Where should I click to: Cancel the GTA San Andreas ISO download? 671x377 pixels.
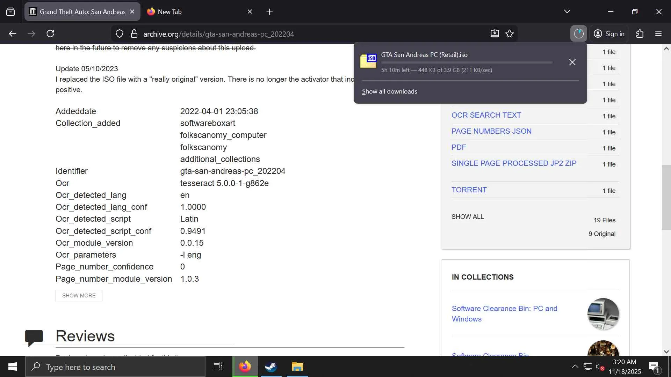point(572,62)
